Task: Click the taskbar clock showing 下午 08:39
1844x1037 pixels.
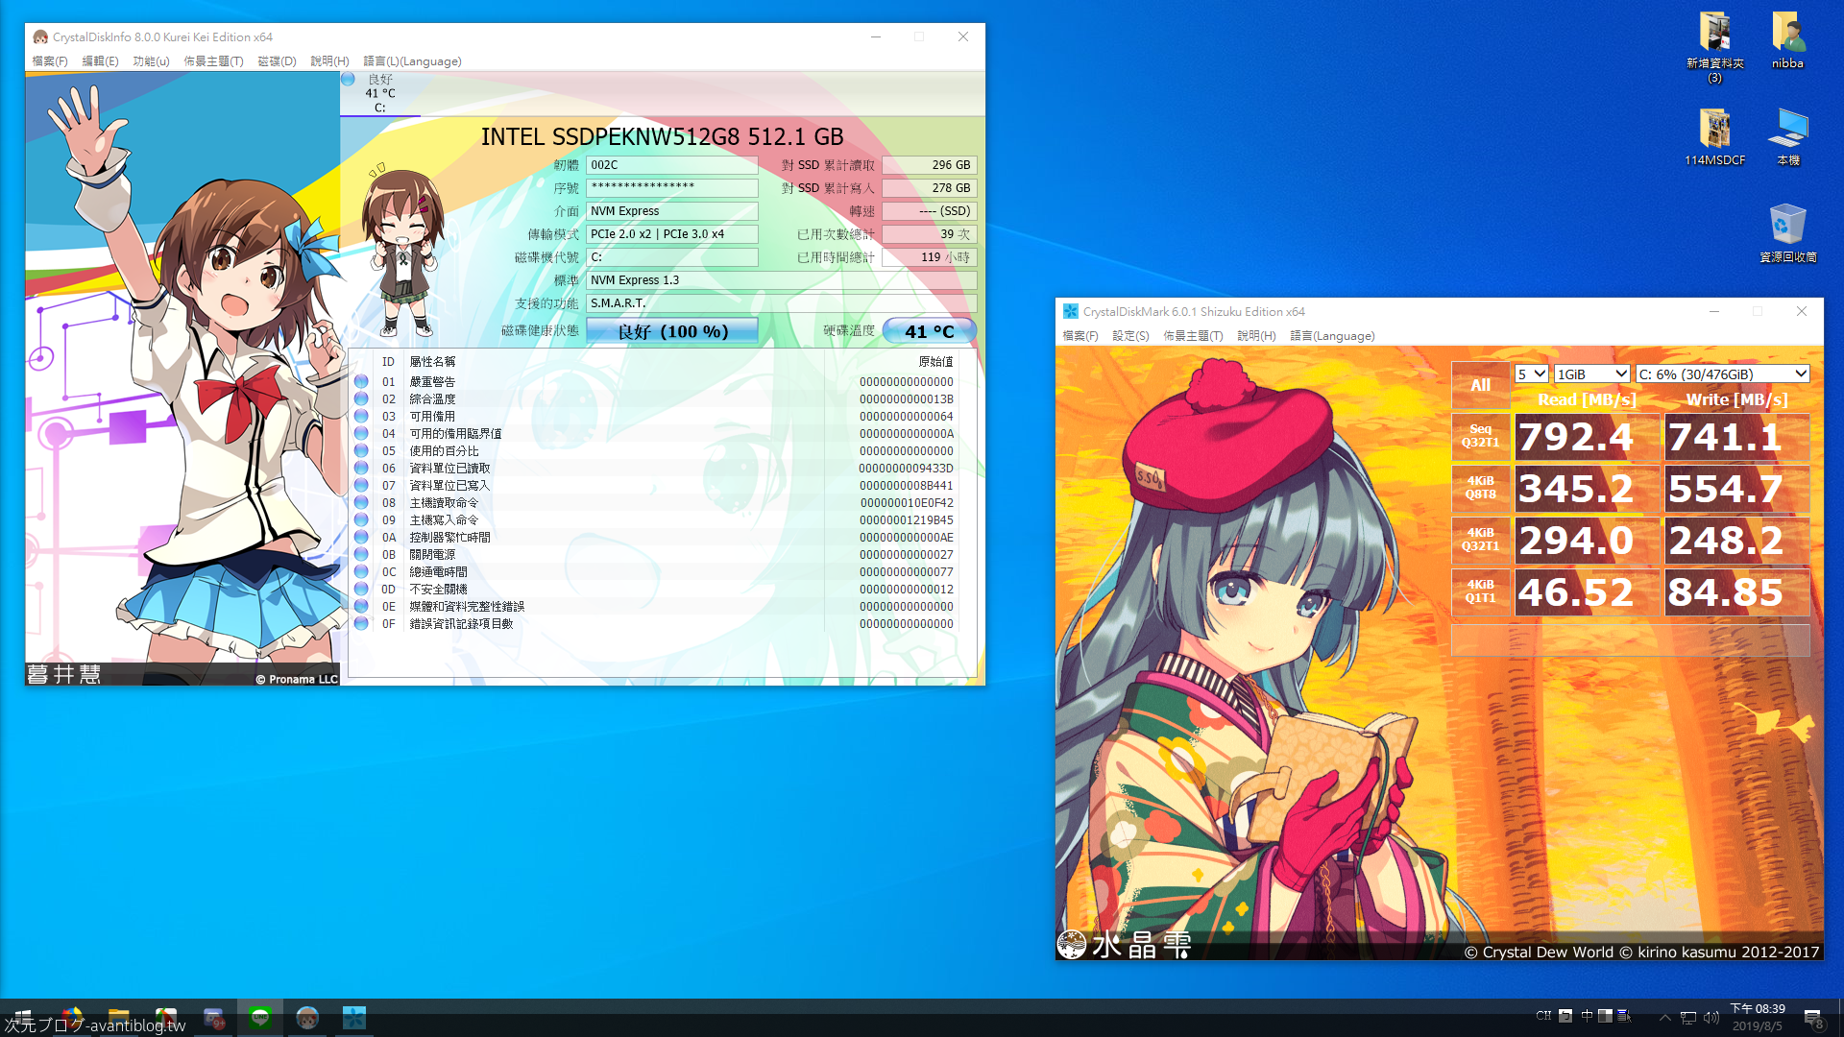Action: pos(1758,1018)
